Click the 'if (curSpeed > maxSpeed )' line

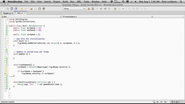pos(31,71)
